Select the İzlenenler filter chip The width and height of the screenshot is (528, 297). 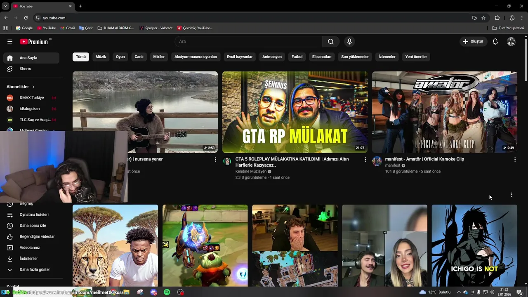click(387, 57)
